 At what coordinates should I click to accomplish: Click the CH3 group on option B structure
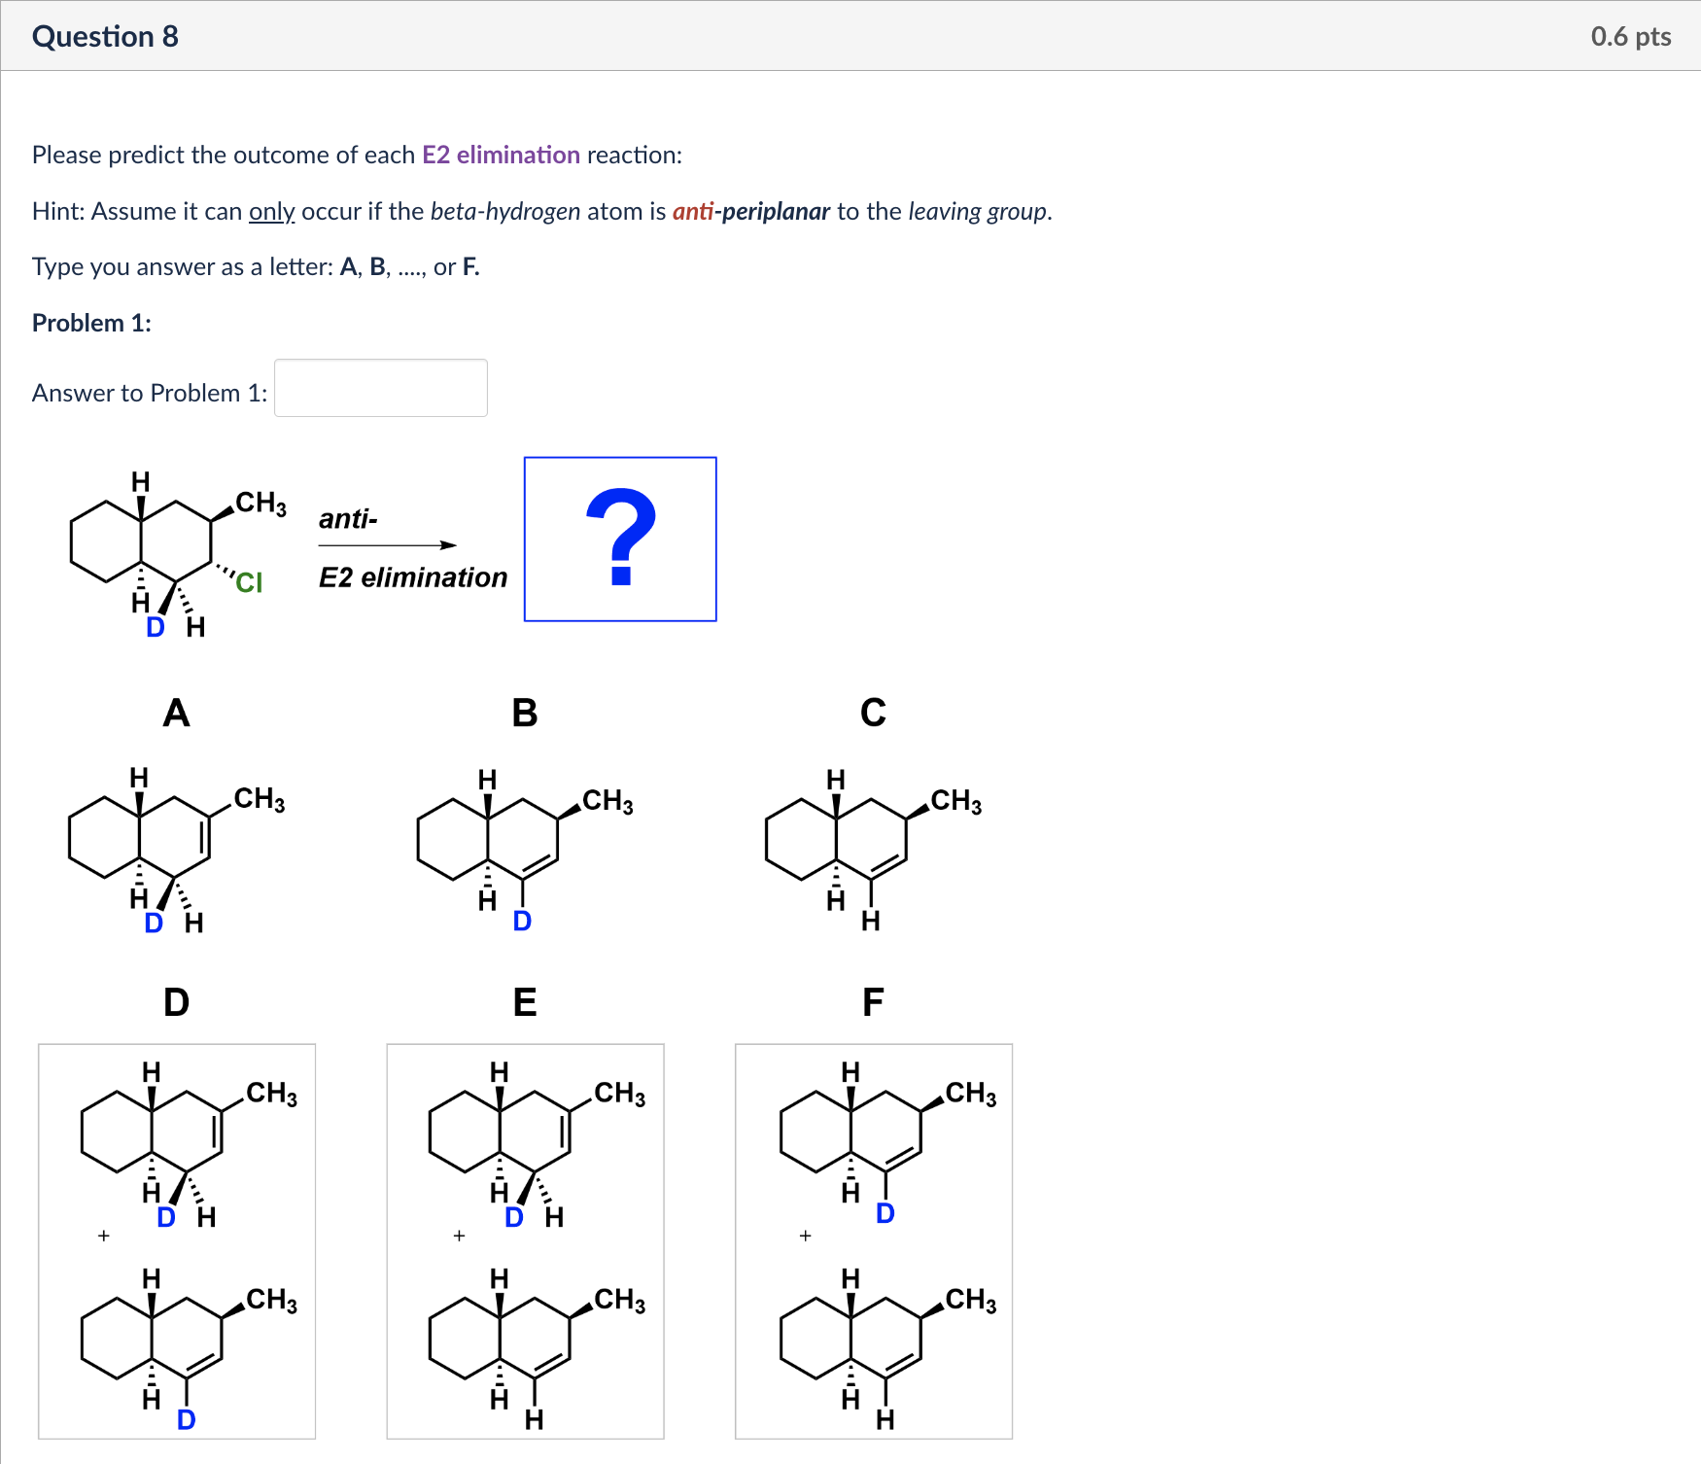coord(607,800)
